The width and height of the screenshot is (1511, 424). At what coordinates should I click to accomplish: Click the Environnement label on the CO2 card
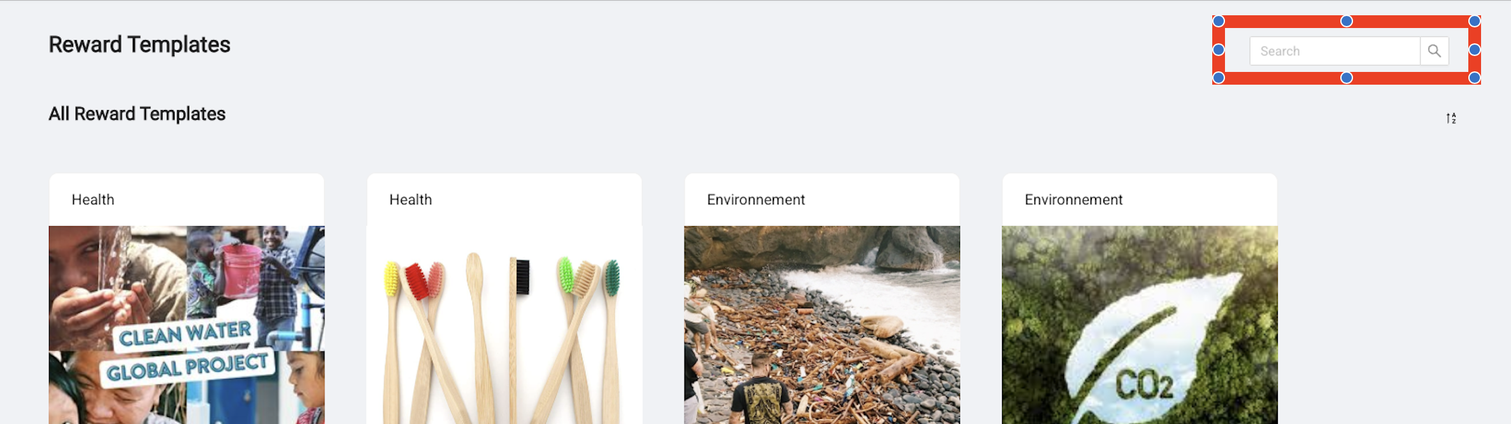pos(1074,200)
